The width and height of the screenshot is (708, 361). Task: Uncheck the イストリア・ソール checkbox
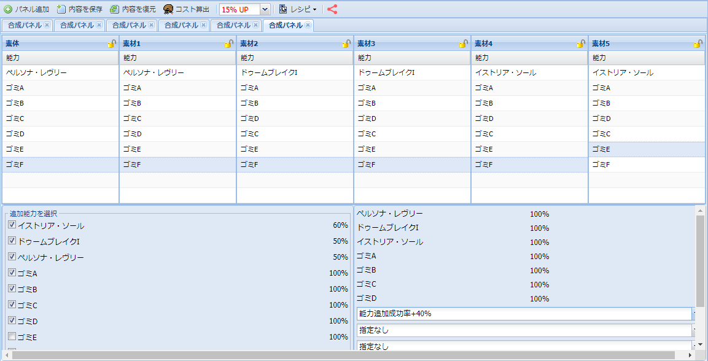tap(12, 225)
